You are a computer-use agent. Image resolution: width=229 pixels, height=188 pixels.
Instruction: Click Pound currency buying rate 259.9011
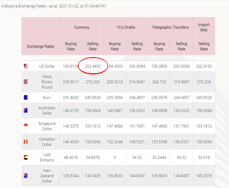click(71, 82)
